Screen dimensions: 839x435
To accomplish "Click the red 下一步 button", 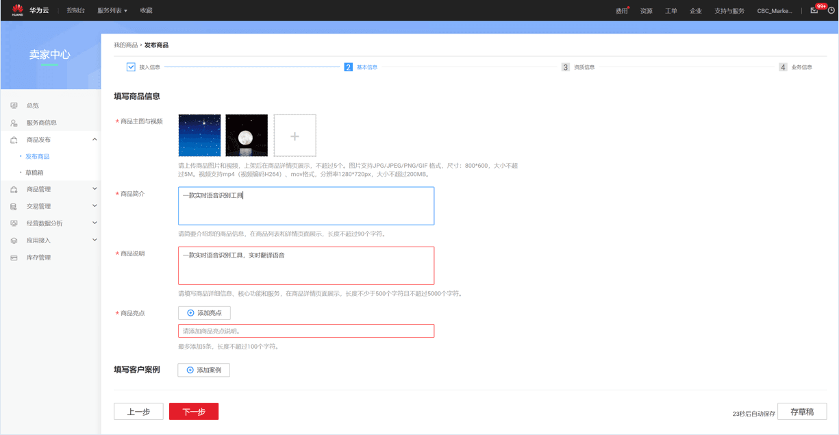I will [x=194, y=412].
